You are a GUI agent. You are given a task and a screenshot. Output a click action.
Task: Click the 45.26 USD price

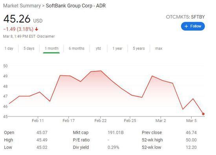coord(23,19)
